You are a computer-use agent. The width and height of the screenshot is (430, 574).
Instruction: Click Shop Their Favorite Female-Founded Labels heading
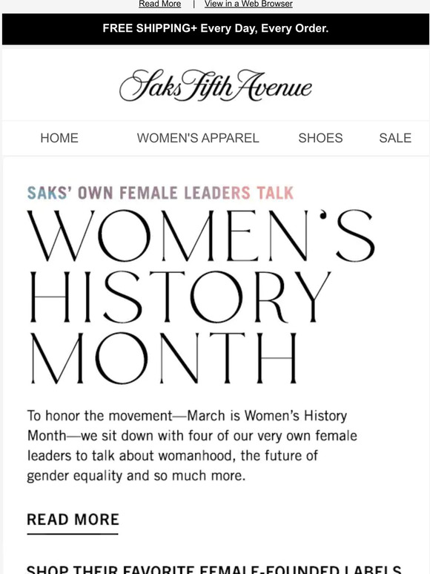click(214, 570)
